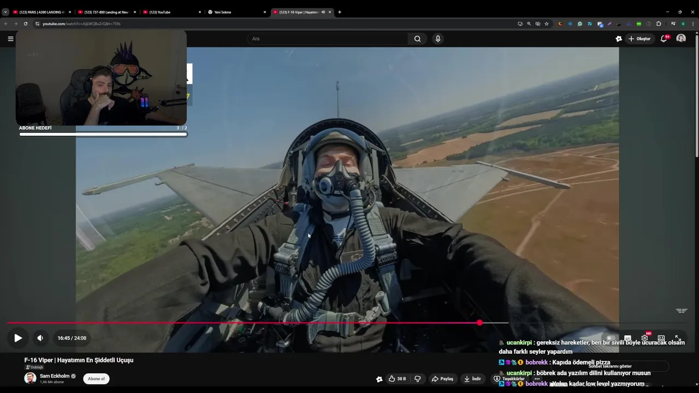
Task: Click the search magnifier button
Action: coord(417,39)
